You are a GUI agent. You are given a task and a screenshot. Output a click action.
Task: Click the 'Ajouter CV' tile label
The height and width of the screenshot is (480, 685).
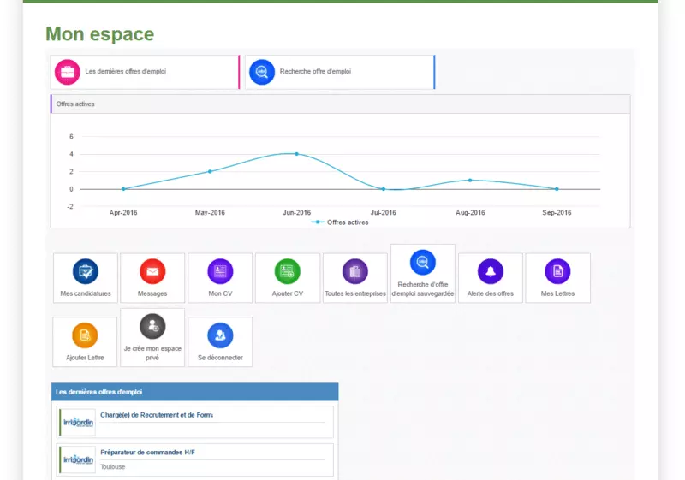tap(288, 293)
